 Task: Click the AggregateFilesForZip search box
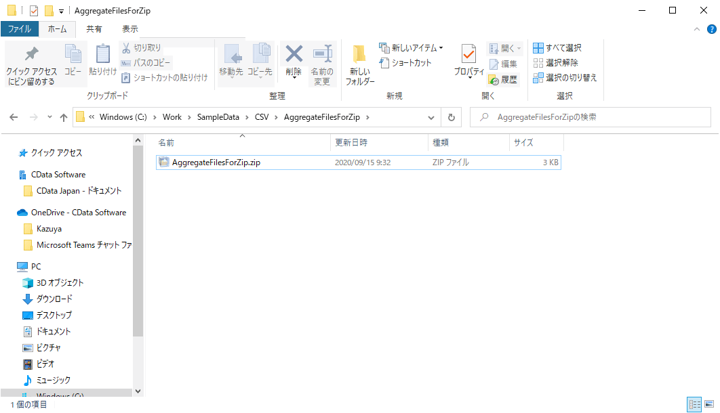click(591, 117)
